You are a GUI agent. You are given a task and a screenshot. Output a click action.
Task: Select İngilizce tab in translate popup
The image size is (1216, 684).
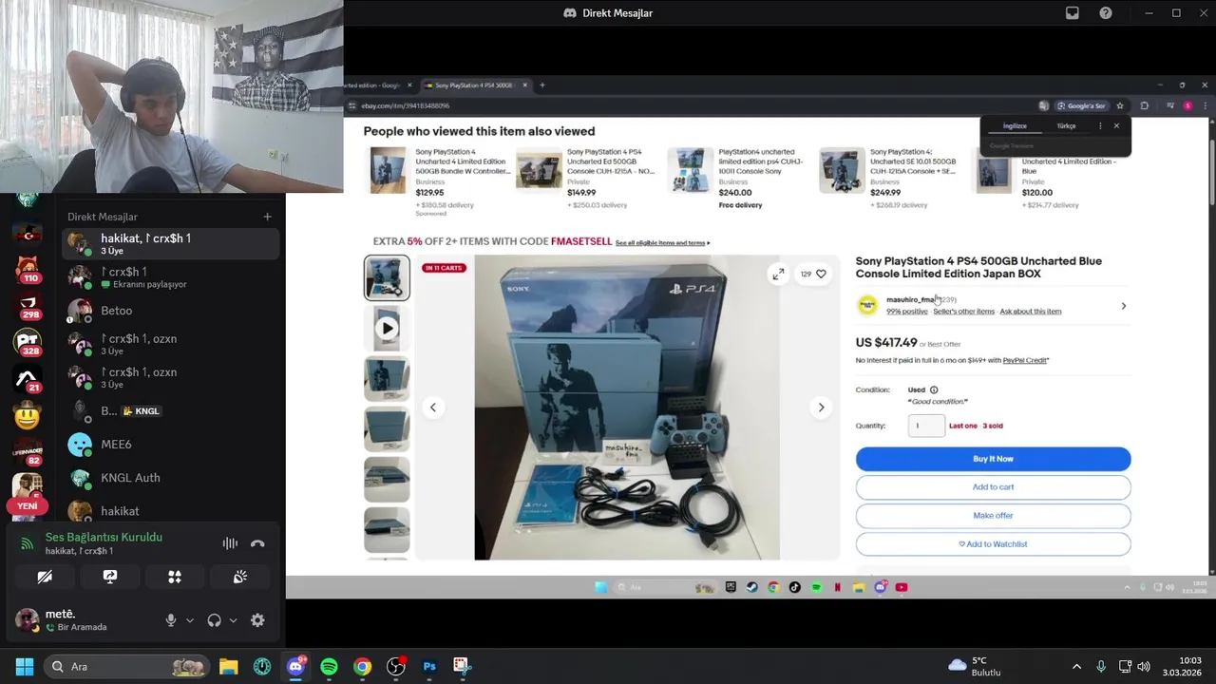click(1015, 126)
